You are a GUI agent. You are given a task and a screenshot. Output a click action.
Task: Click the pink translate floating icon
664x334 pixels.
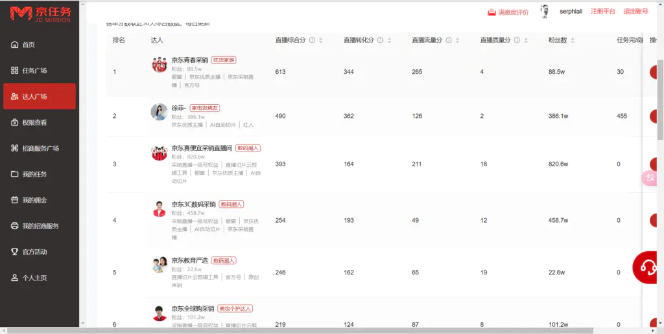tap(650, 178)
